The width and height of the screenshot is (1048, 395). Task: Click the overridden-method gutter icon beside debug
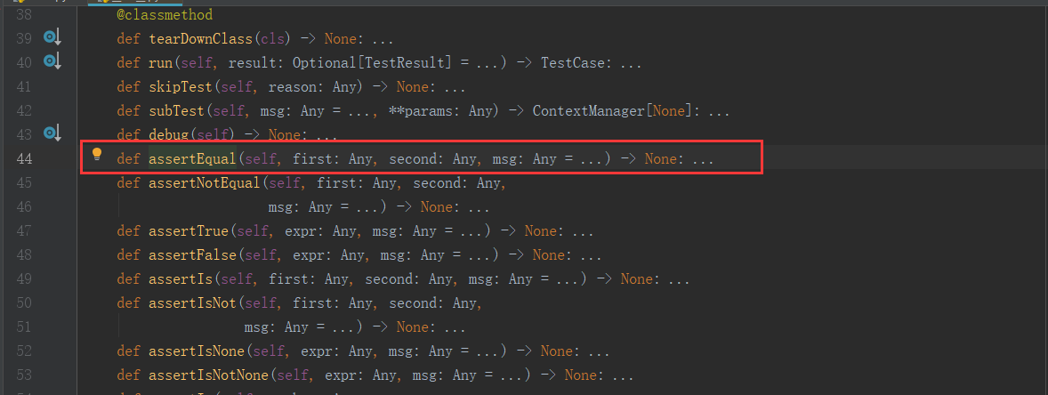(x=52, y=133)
